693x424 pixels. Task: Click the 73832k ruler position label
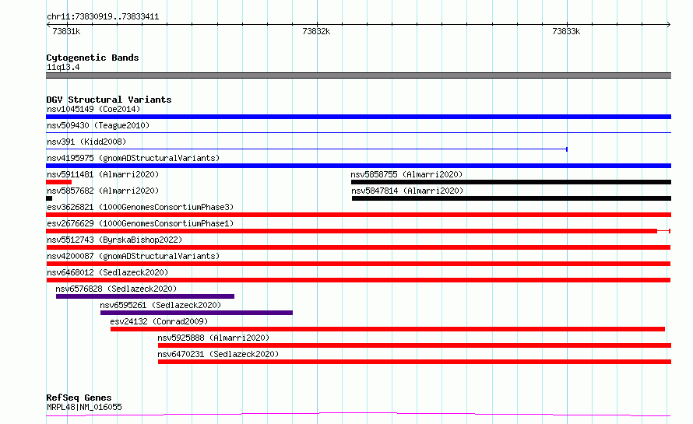(x=316, y=32)
